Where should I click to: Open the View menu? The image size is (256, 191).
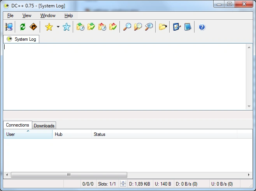(x=27, y=16)
